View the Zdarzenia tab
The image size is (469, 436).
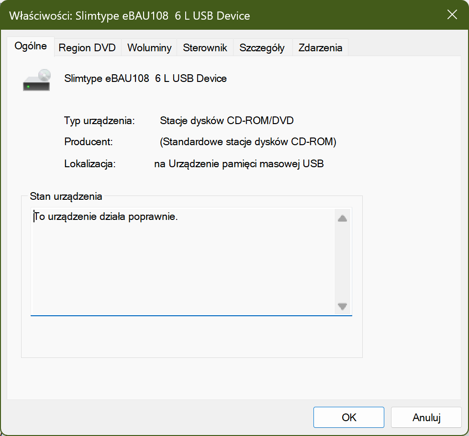point(320,48)
